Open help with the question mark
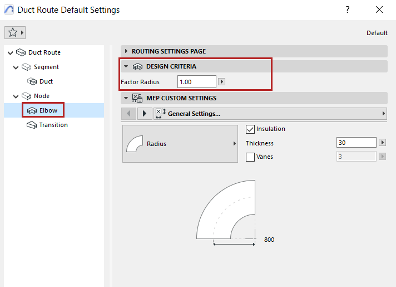396x287 pixels. click(x=348, y=9)
